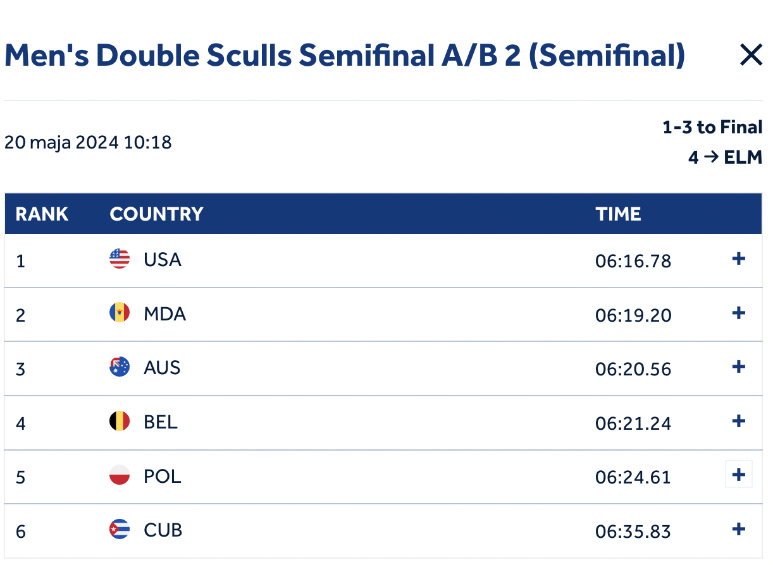The height and width of the screenshot is (565, 773).
Task: Click the COUNTRY column header
Action: (x=156, y=214)
